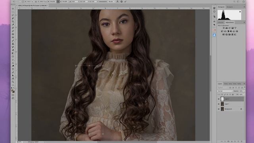Switch to the Navigator tab

point(229,7)
